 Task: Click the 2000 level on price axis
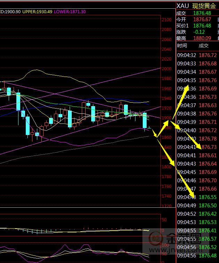pyautogui.click(x=166, y=69)
